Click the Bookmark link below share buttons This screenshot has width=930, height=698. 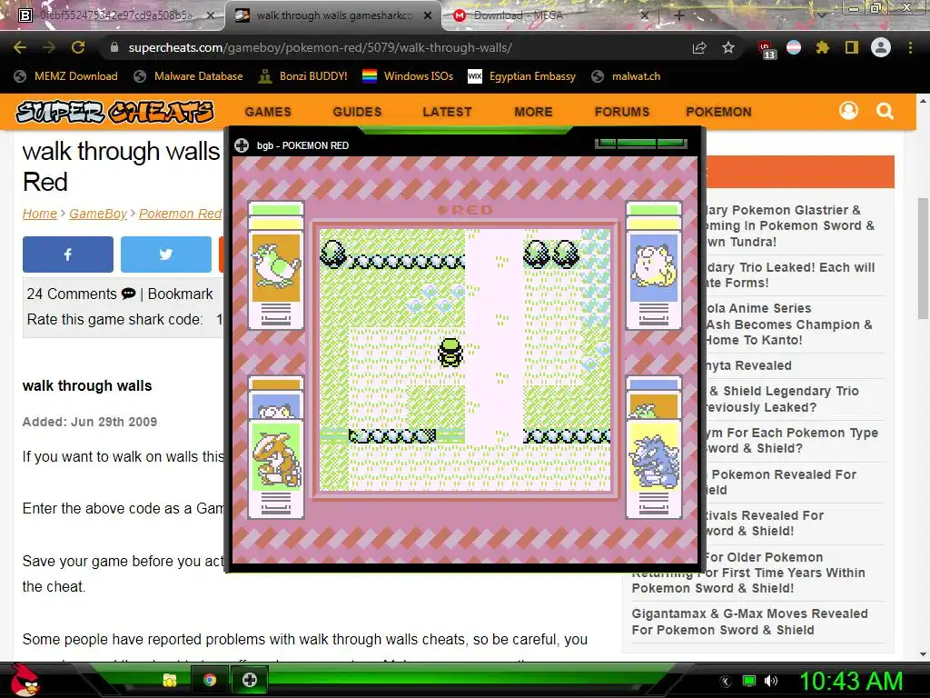pyautogui.click(x=180, y=294)
